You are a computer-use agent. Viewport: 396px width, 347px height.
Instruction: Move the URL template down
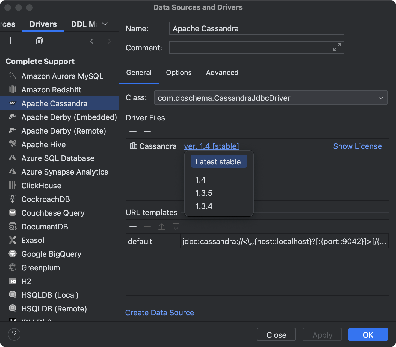click(176, 226)
